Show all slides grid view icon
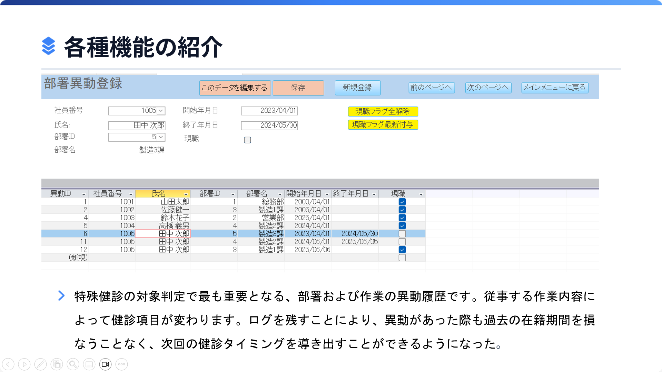This screenshot has width=662, height=372. (57, 364)
